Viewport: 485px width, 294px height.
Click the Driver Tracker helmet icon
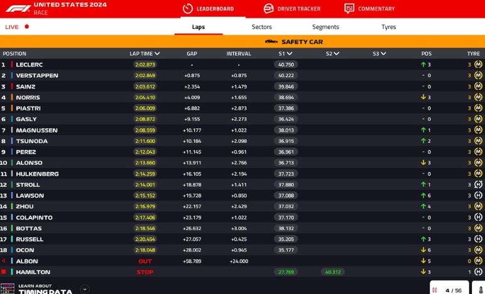(268, 9)
